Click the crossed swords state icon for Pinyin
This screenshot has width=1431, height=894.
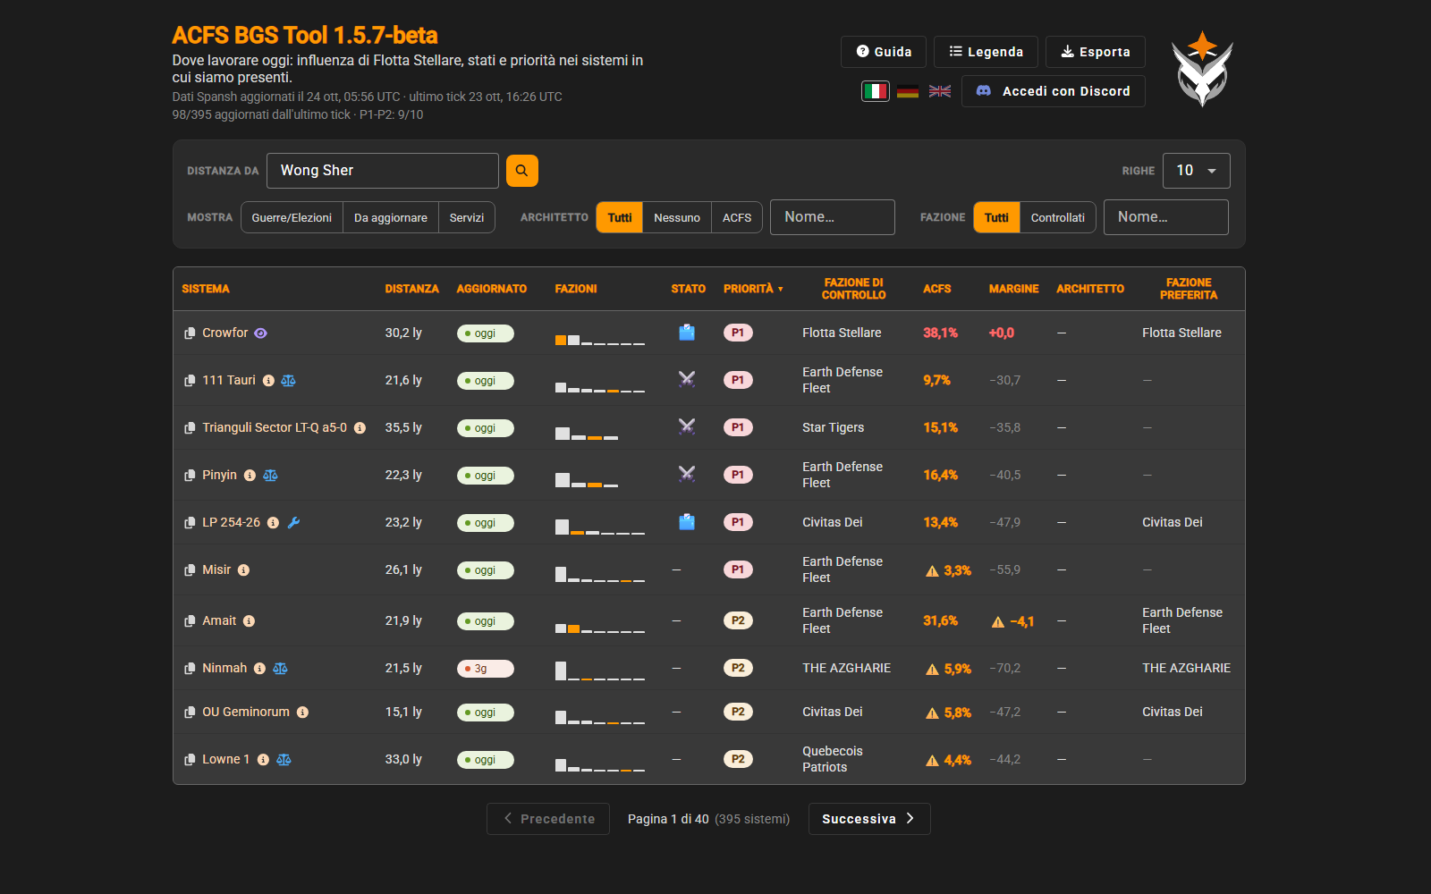(x=687, y=474)
